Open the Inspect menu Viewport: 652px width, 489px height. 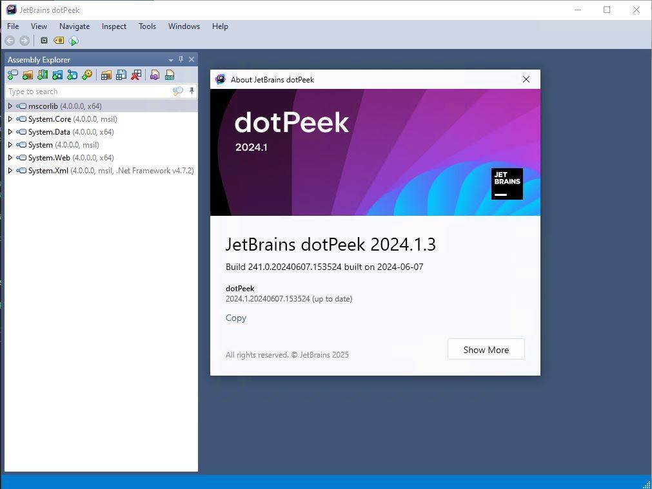pyautogui.click(x=114, y=26)
